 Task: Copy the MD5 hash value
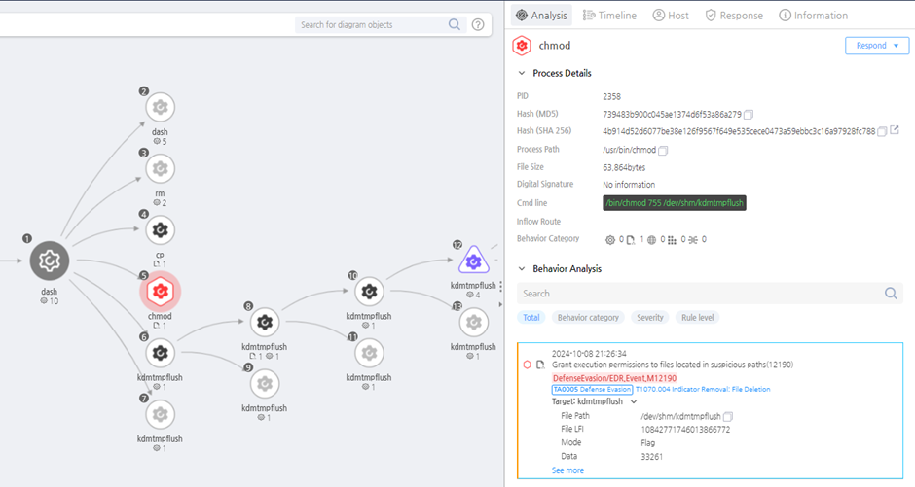click(749, 114)
